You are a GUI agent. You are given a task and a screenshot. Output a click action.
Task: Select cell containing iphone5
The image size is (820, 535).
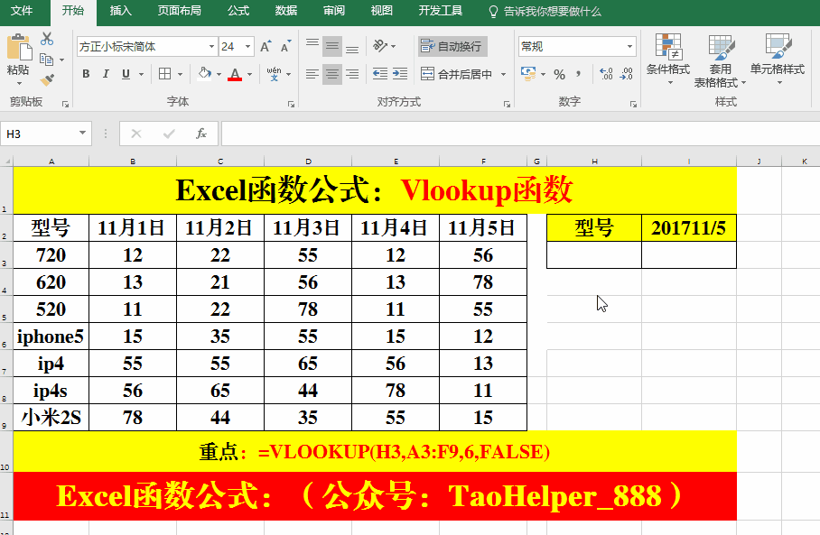[51, 336]
